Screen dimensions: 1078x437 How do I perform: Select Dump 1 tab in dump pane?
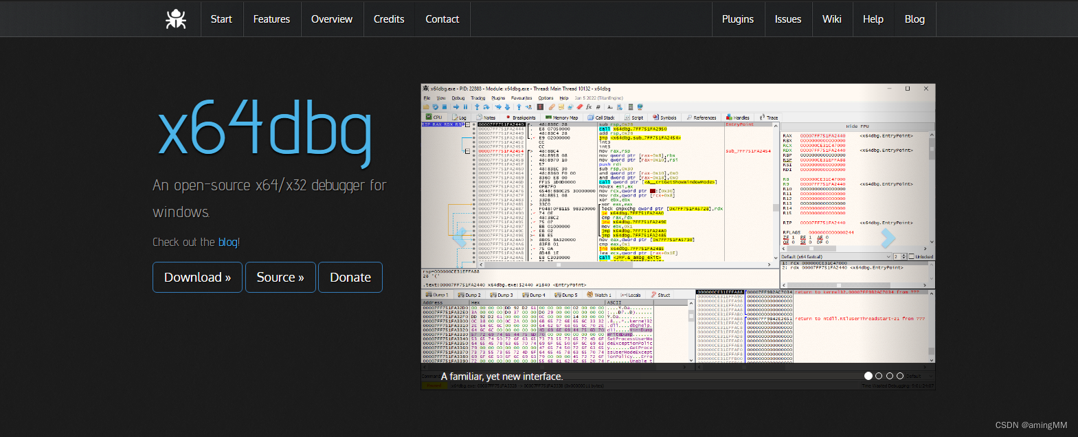pos(437,295)
